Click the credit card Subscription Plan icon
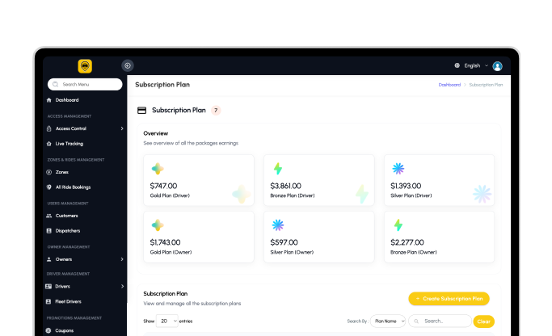 click(142, 110)
